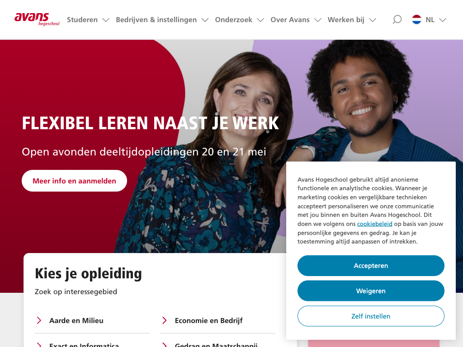Decline cookies with the Weigeren button
The height and width of the screenshot is (347, 463).
[x=371, y=291]
